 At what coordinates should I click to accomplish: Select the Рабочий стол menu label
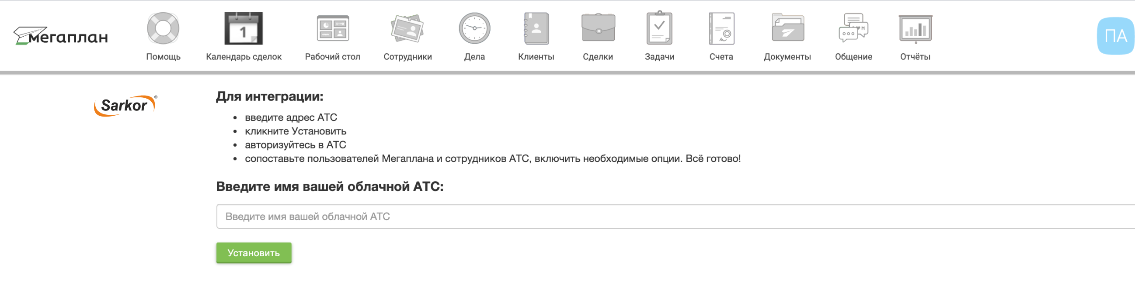tap(333, 57)
